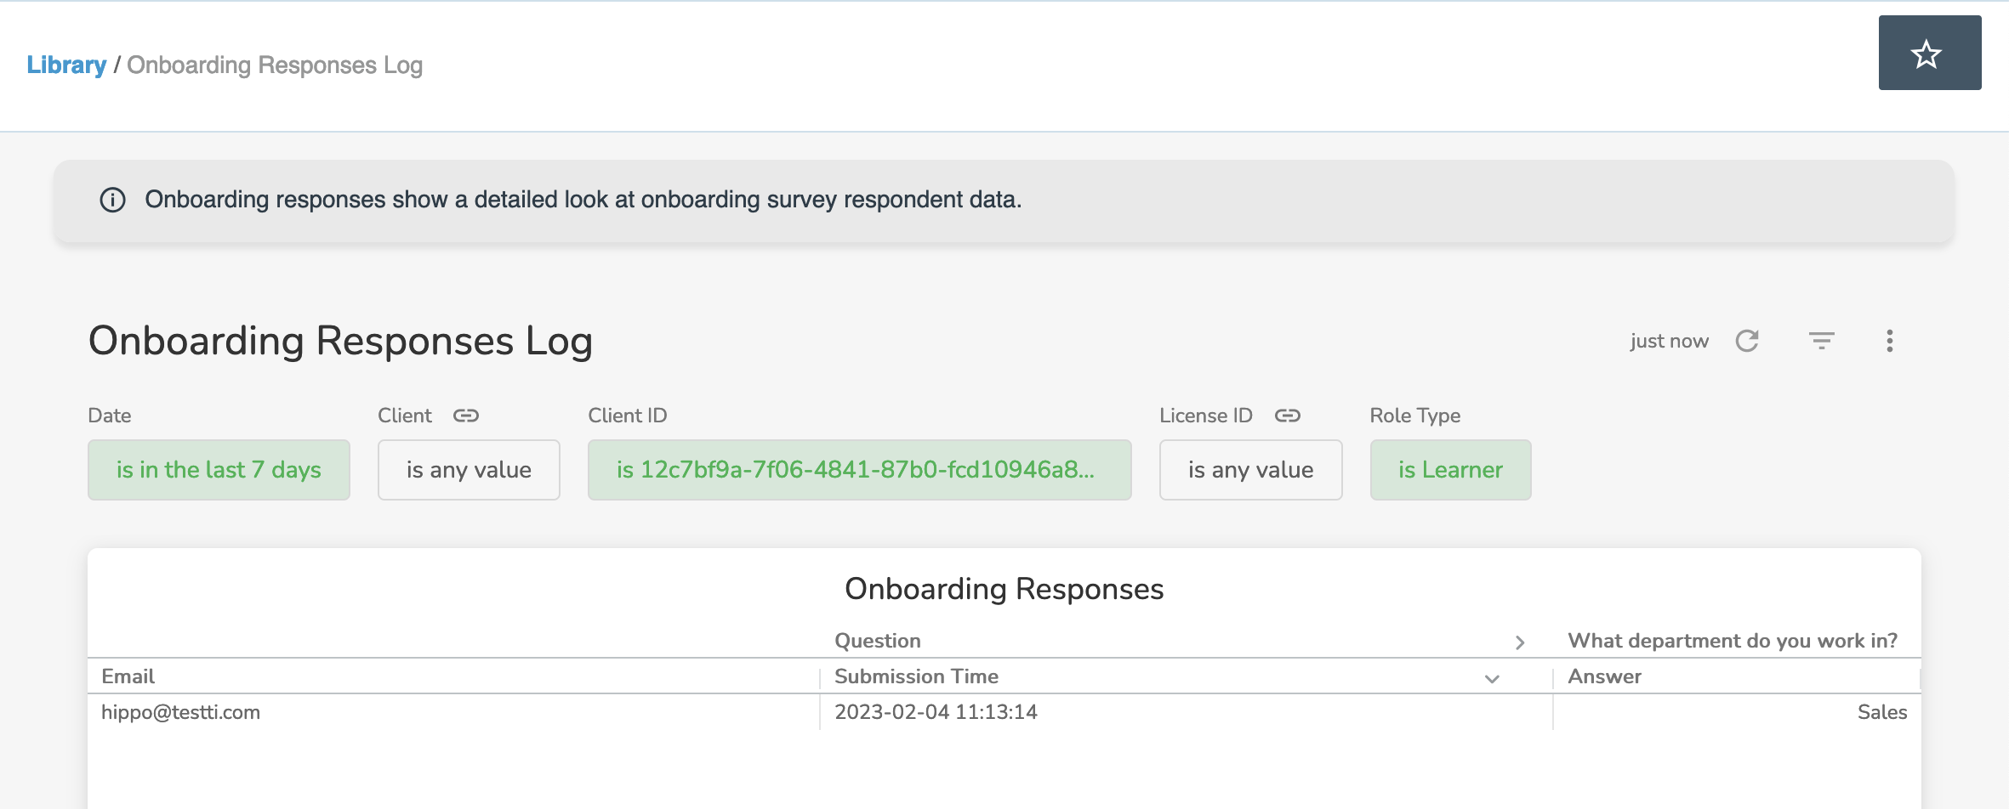
Task: Click the 'just now' refresh timestamp
Action: point(1669,341)
